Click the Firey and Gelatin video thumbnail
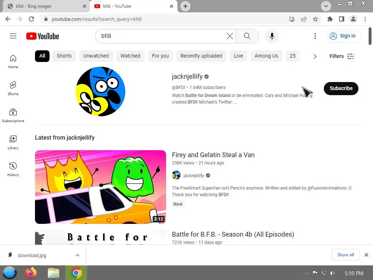Image resolution: width=373 pixels, height=280 pixels. 101,187
